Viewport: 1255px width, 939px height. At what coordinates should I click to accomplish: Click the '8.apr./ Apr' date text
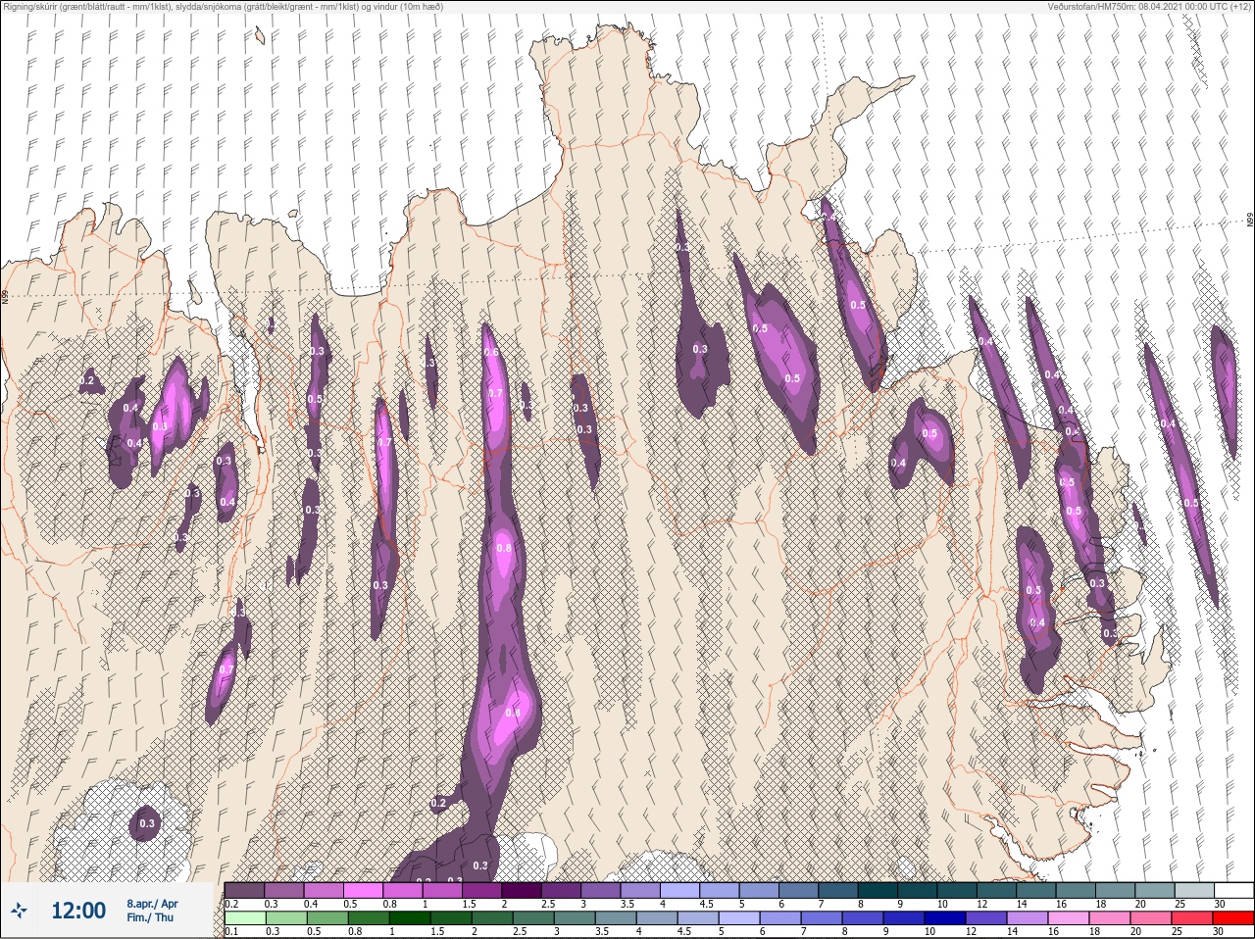pos(152,904)
